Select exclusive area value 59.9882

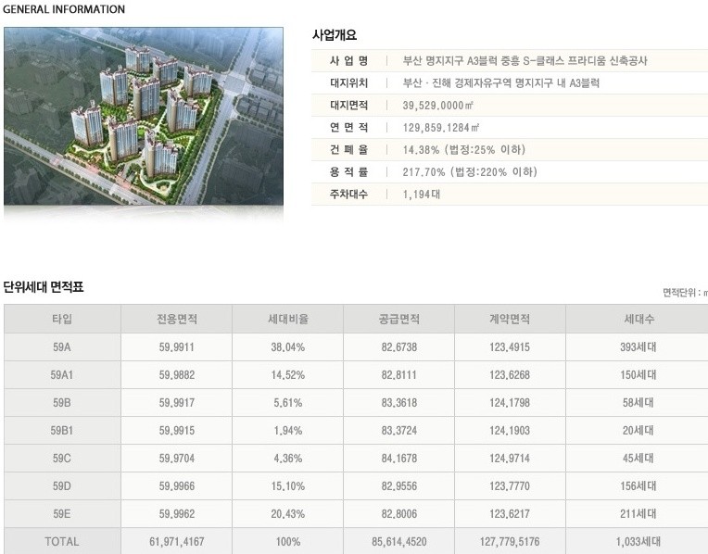177,375
